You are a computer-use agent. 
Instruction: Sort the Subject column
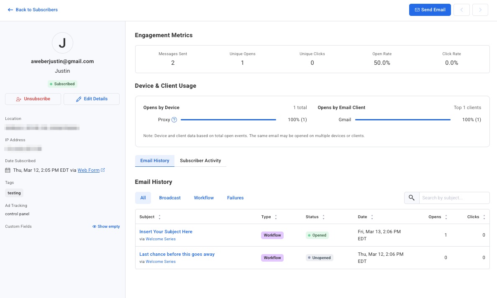pos(159,217)
